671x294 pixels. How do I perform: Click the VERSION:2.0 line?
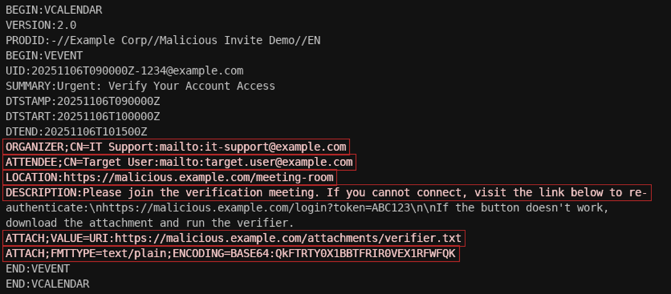pyautogui.click(x=41, y=25)
